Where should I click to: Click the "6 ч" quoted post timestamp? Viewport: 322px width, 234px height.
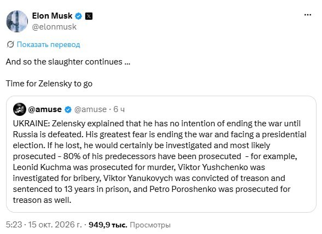point(119,109)
